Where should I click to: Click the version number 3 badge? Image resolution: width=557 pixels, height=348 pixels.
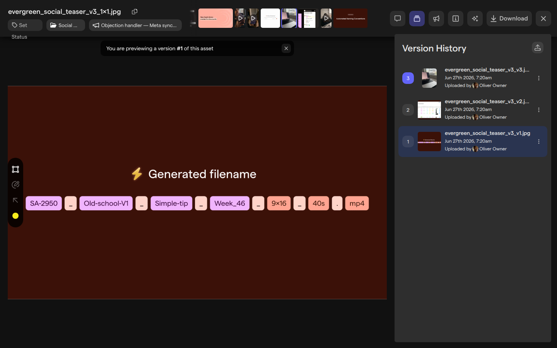click(x=408, y=78)
